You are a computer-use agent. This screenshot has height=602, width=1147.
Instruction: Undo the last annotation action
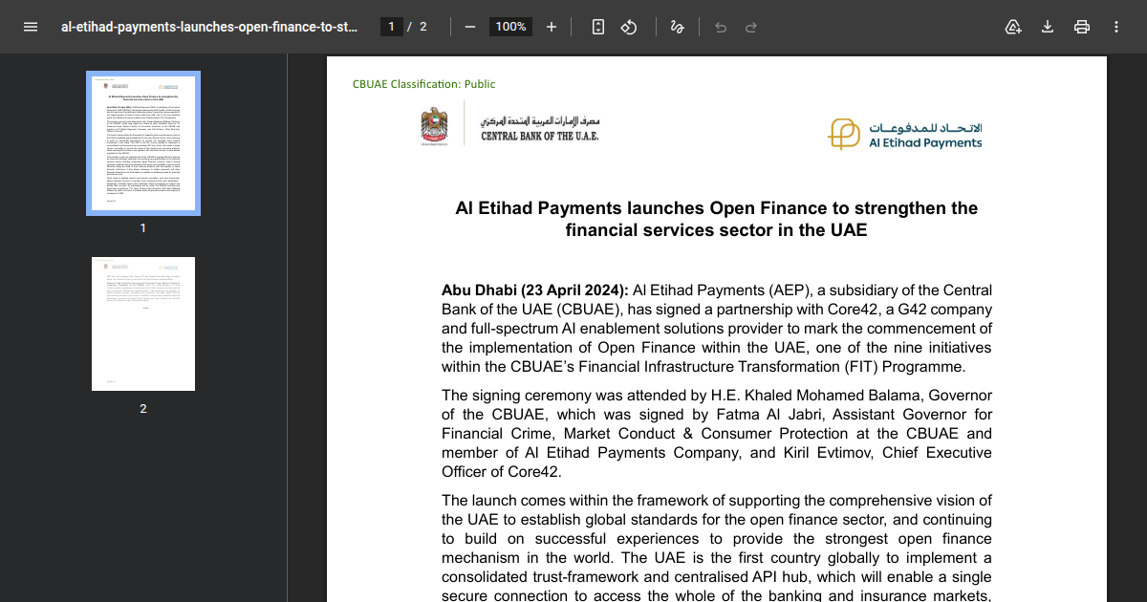tap(720, 26)
